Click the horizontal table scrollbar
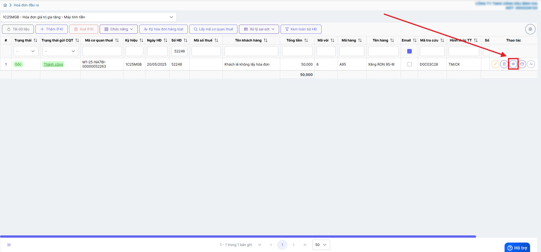This screenshot has height=252, width=541. (238, 237)
